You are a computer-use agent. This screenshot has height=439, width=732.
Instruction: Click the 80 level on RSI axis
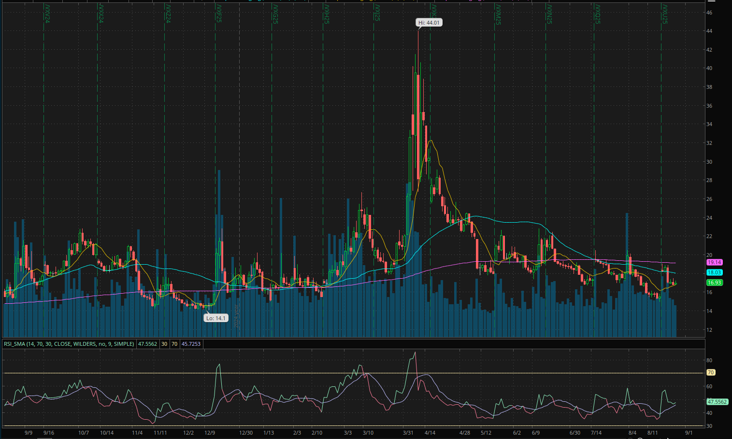tap(709, 360)
